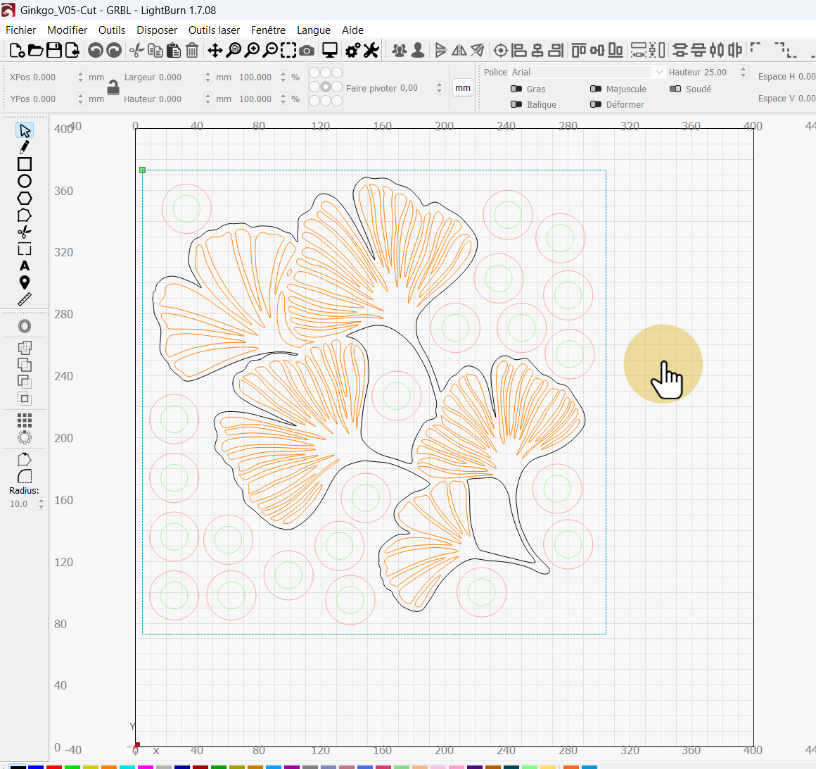Expand the Police font dropdown

point(658,73)
